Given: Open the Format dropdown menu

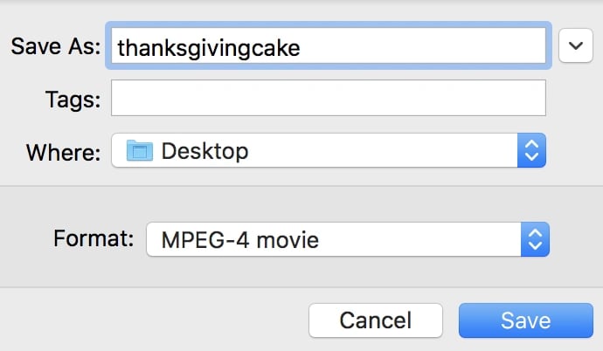Looking at the screenshot, I should pos(347,238).
